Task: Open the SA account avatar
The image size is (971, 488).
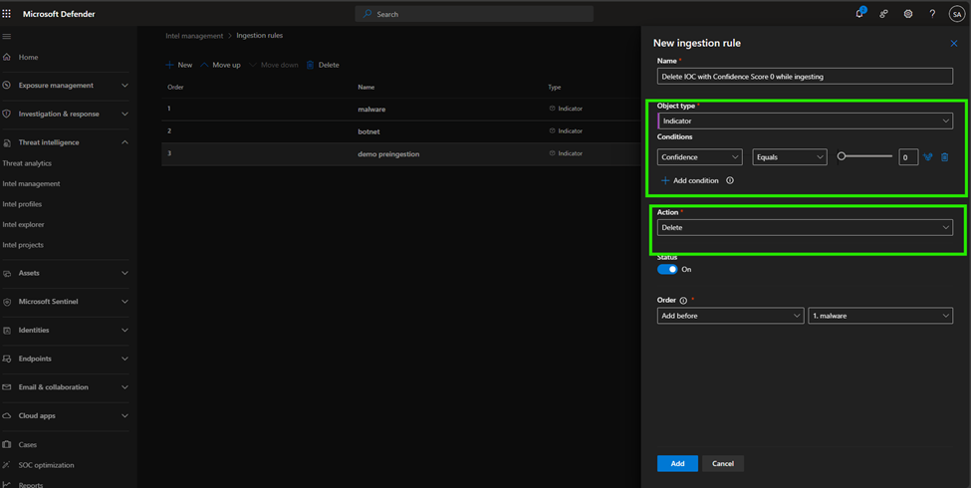Action: tap(957, 14)
